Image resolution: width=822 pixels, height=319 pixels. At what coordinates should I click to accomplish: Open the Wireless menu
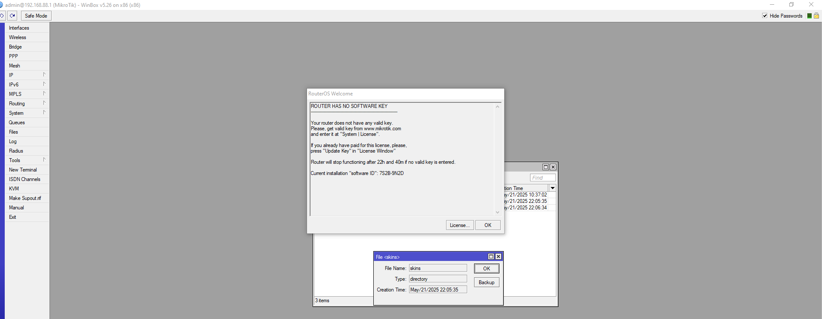27,37
